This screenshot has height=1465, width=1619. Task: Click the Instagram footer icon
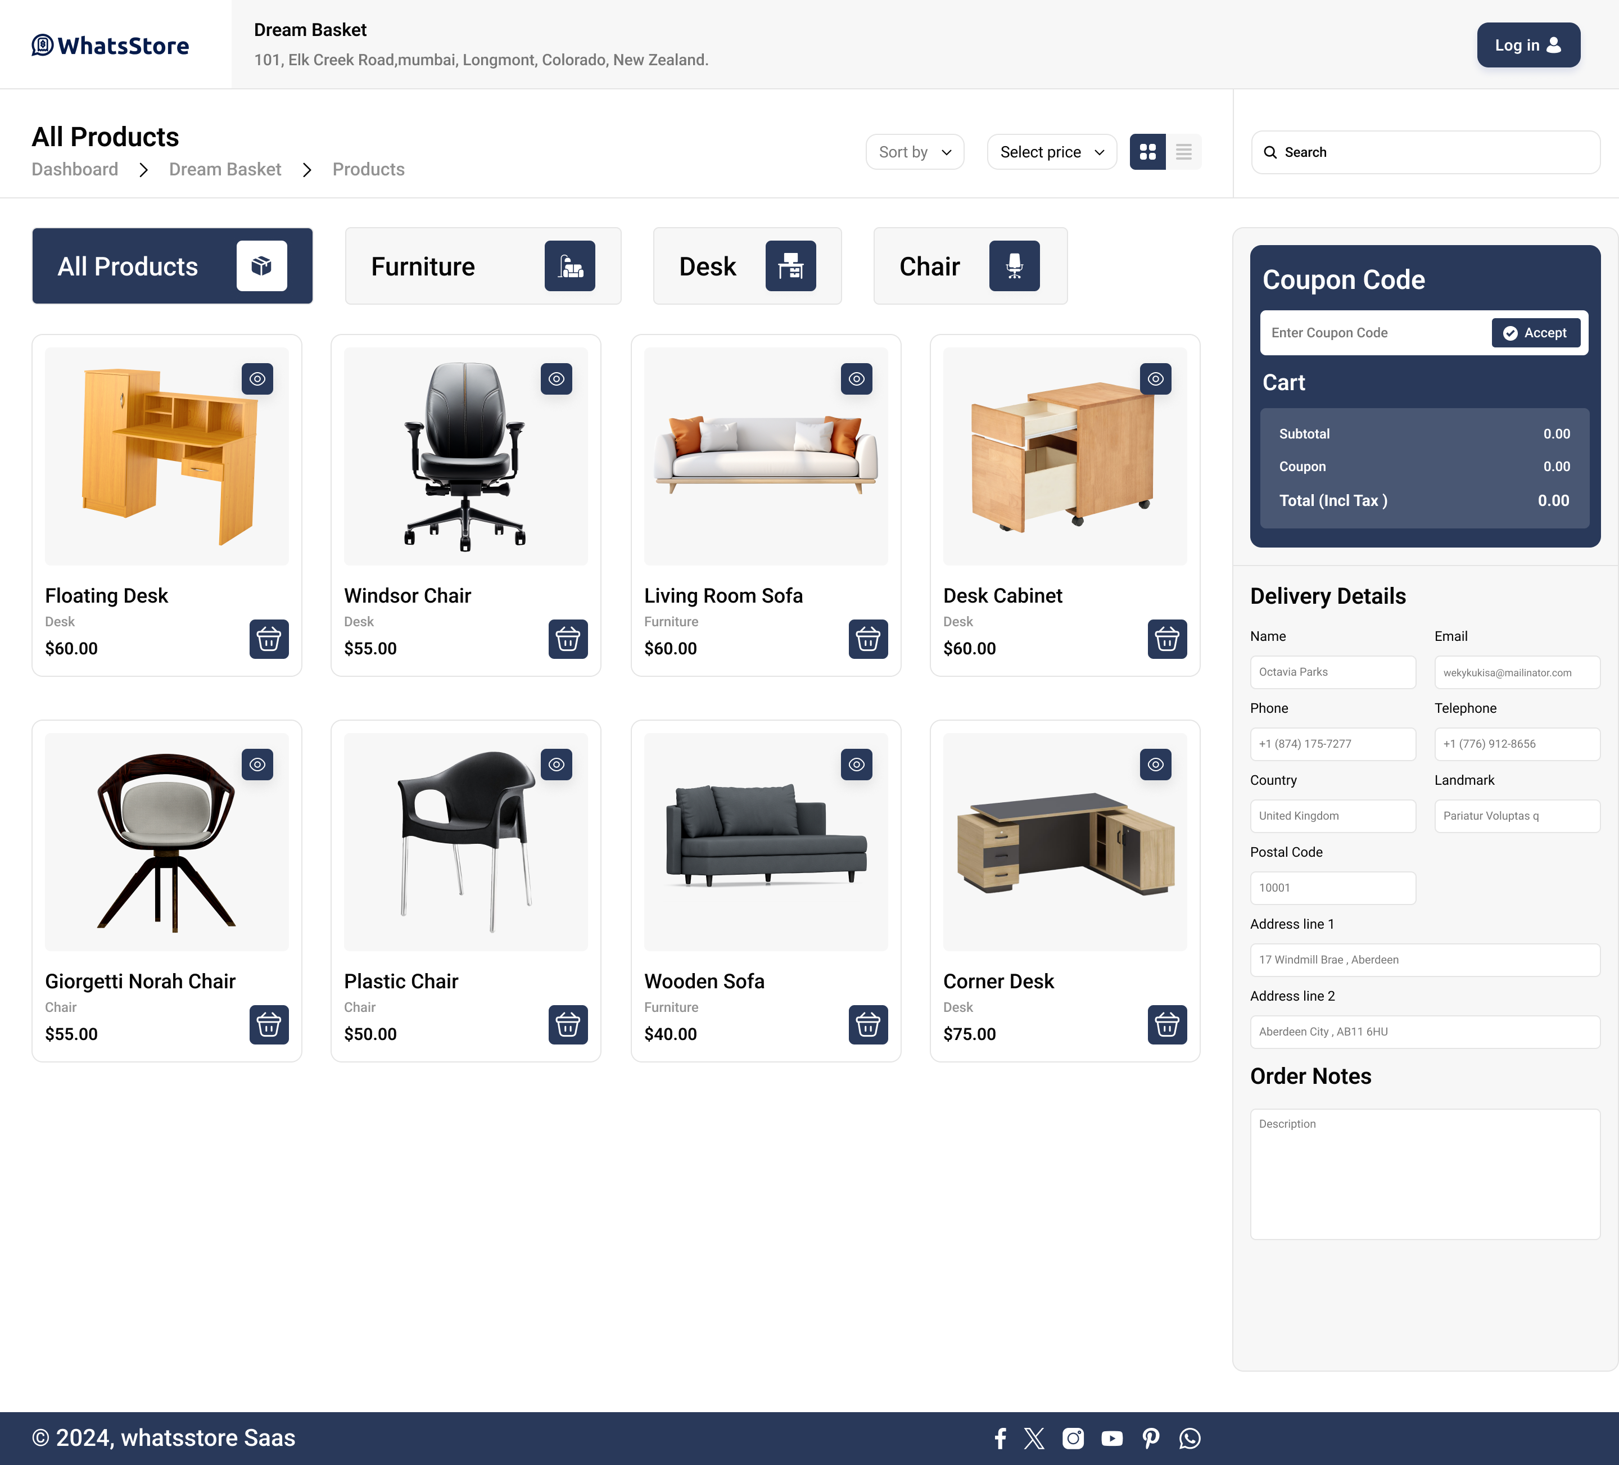1073,1439
